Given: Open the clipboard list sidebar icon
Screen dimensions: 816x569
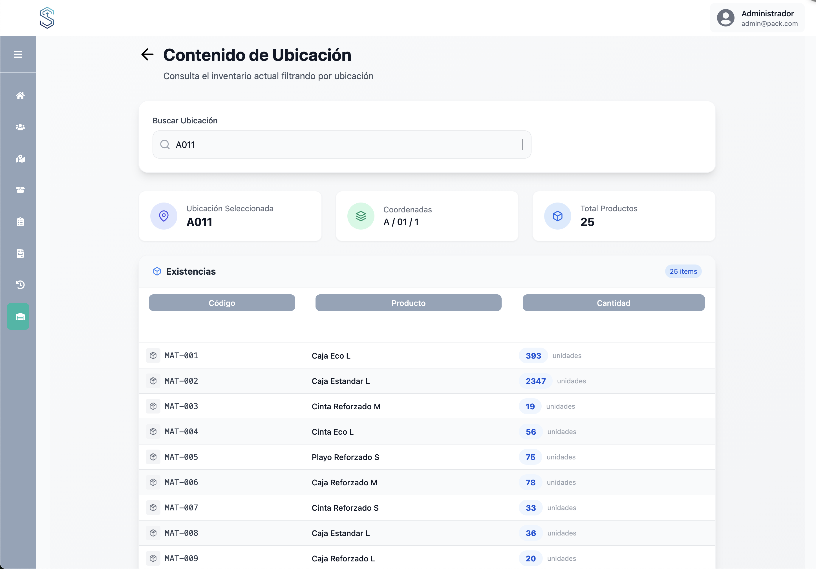Looking at the screenshot, I should pyautogui.click(x=20, y=222).
